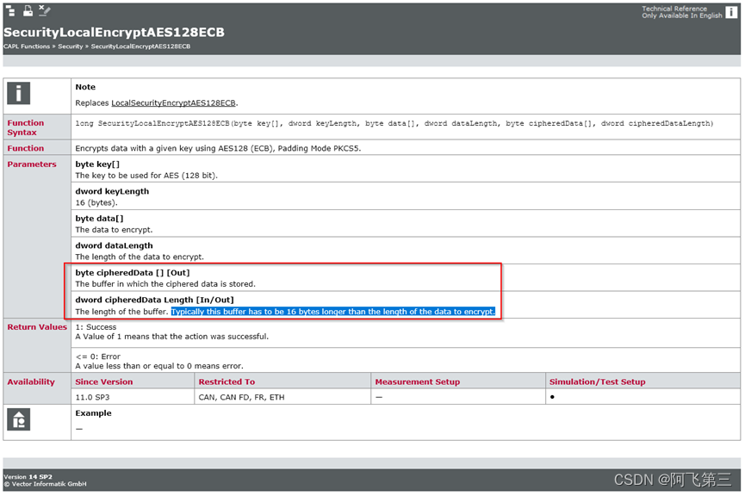The height and width of the screenshot is (496, 745).
Task: Click the function syntax code line
Action: click(394, 123)
